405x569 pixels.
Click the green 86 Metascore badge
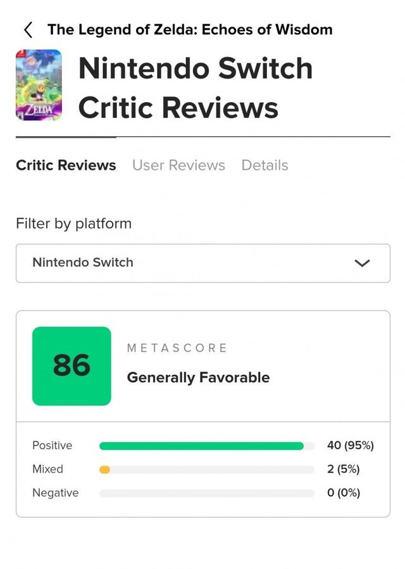(x=72, y=366)
